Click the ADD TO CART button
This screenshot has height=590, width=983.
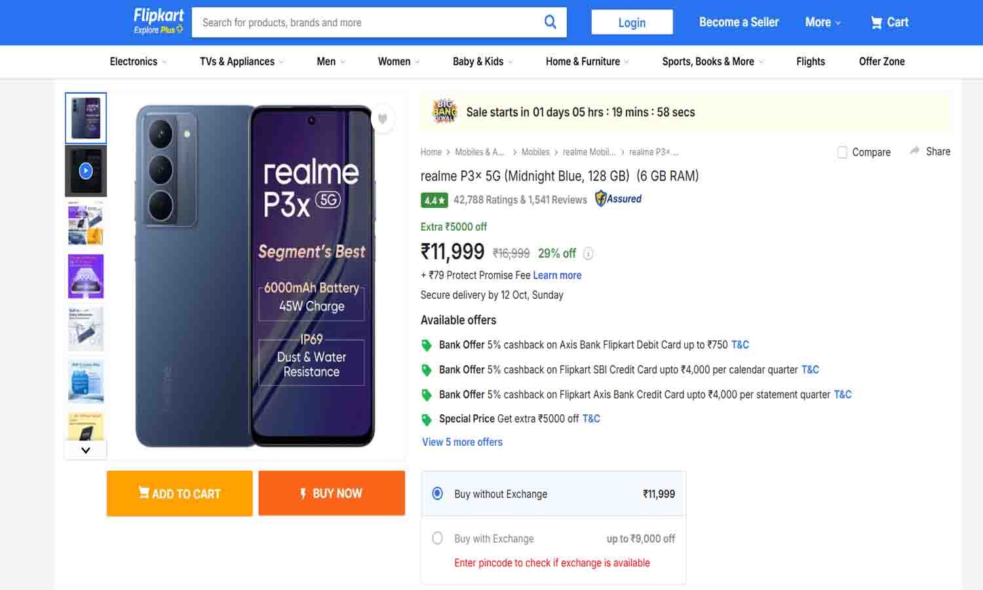pos(179,493)
